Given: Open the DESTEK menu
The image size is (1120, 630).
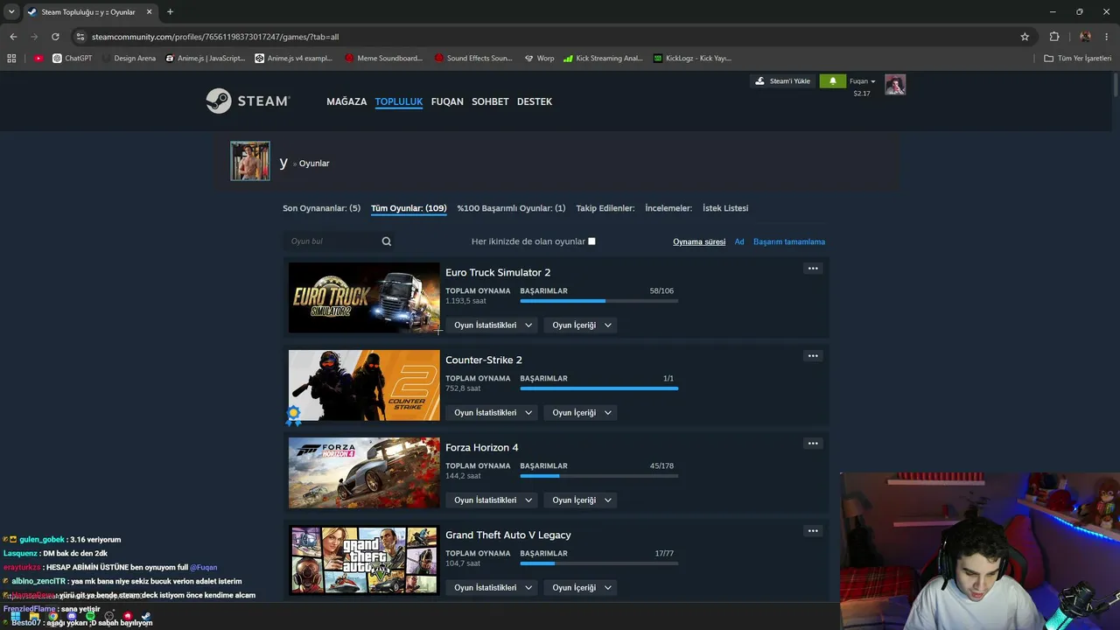Looking at the screenshot, I should 535,101.
